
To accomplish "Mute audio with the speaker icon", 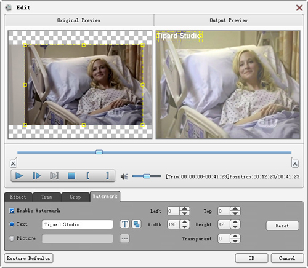I will [124, 176].
